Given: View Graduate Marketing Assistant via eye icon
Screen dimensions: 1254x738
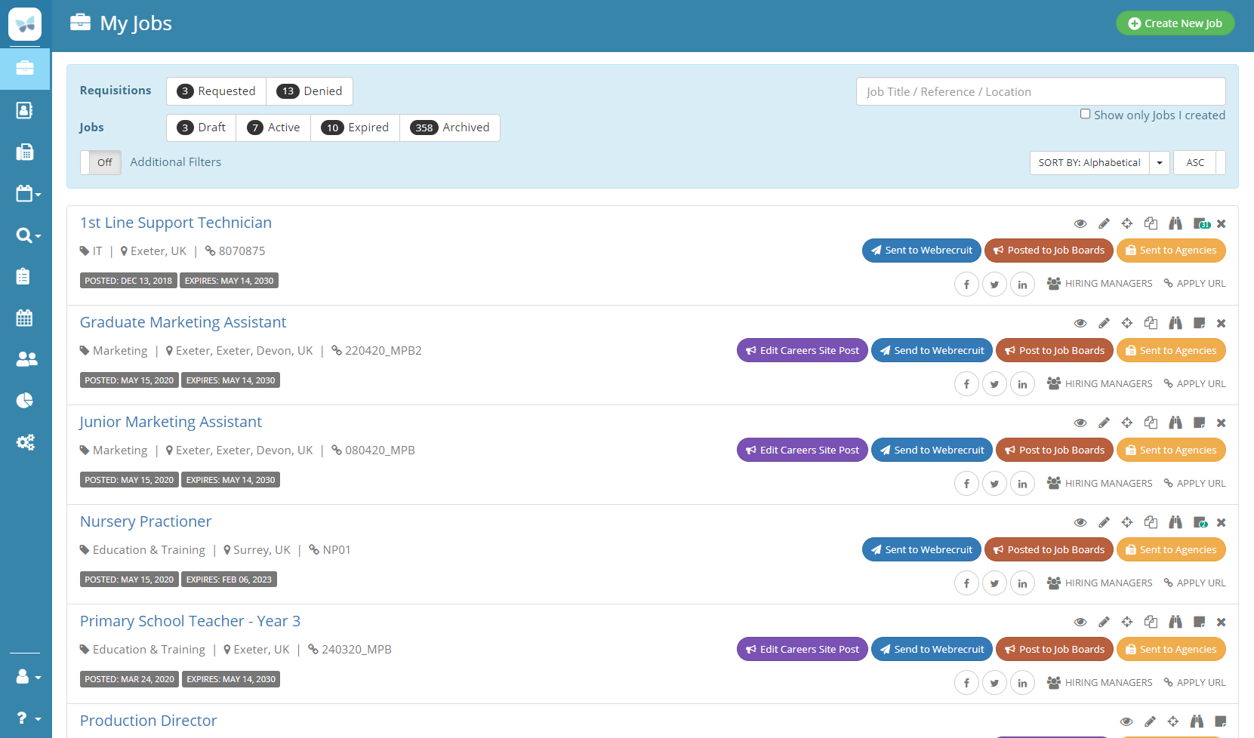Looking at the screenshot, I should tap(1080, 323).
